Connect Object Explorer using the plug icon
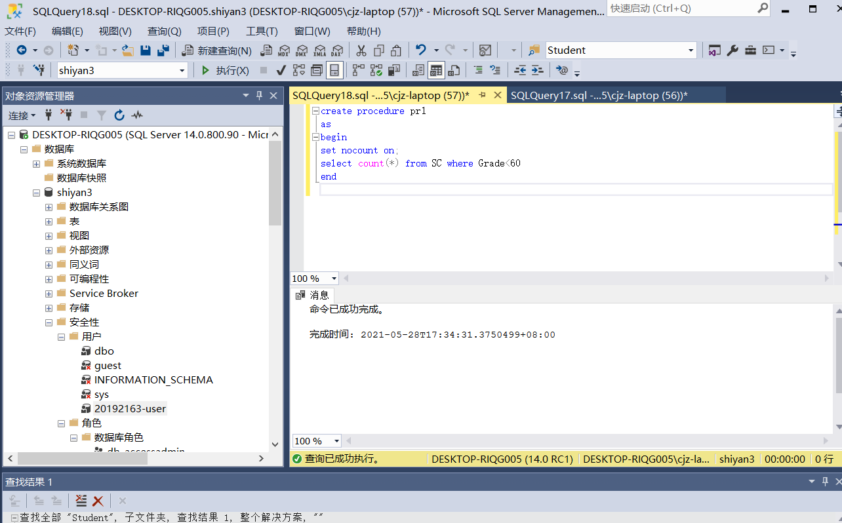Screen dimensions: 842x523 tap(48, 115)
